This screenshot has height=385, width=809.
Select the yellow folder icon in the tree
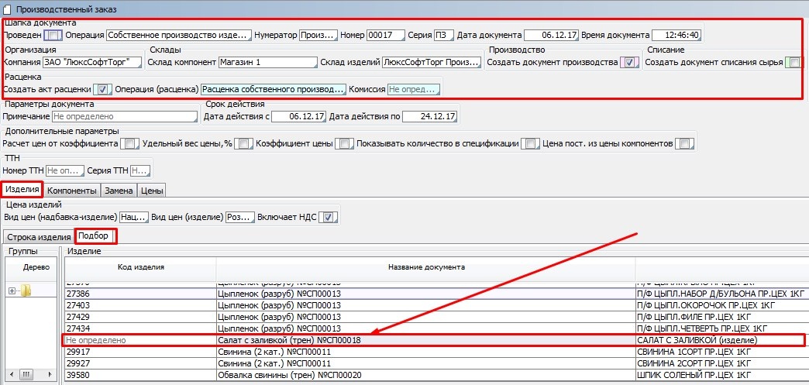(x=26, y=290)
